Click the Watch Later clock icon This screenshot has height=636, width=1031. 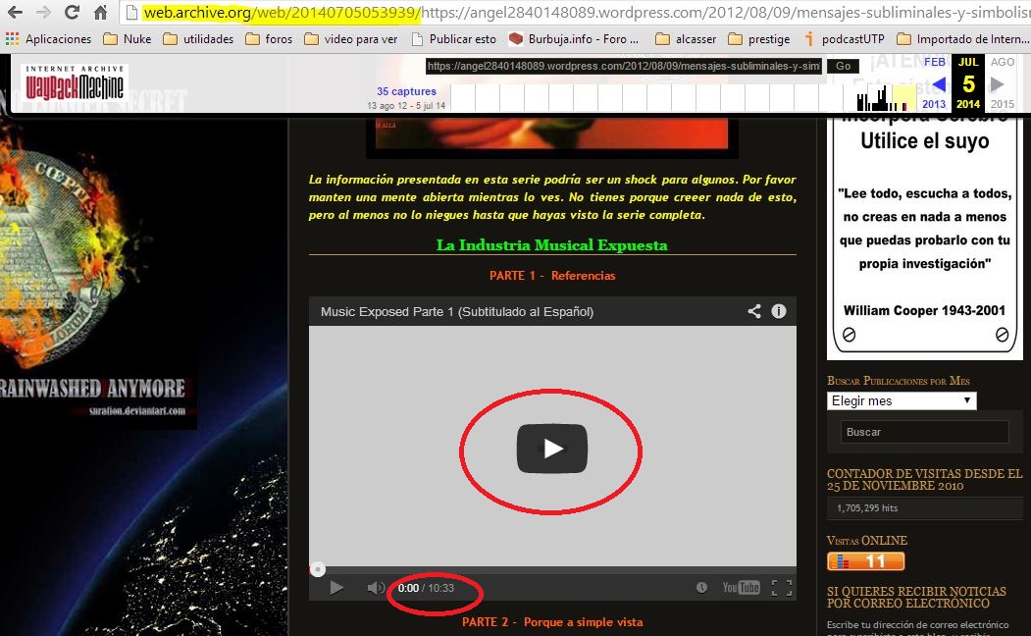coord(701,588)
